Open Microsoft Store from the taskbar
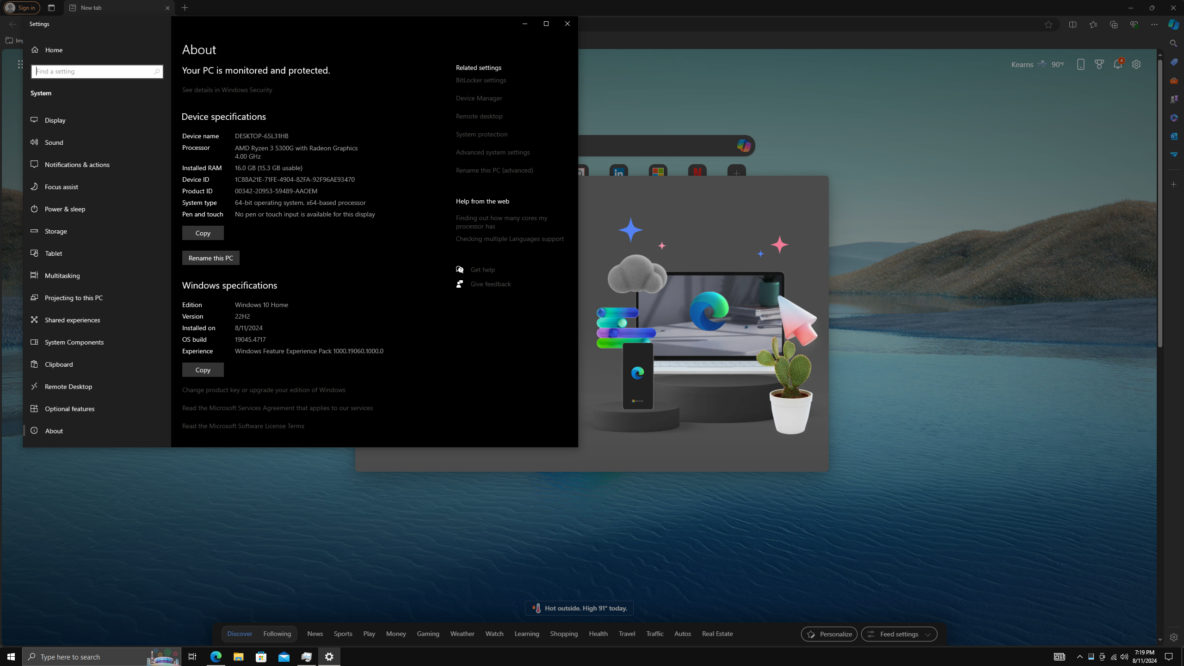Viewport: 1184px width, 666px height. tap(261, 657)
